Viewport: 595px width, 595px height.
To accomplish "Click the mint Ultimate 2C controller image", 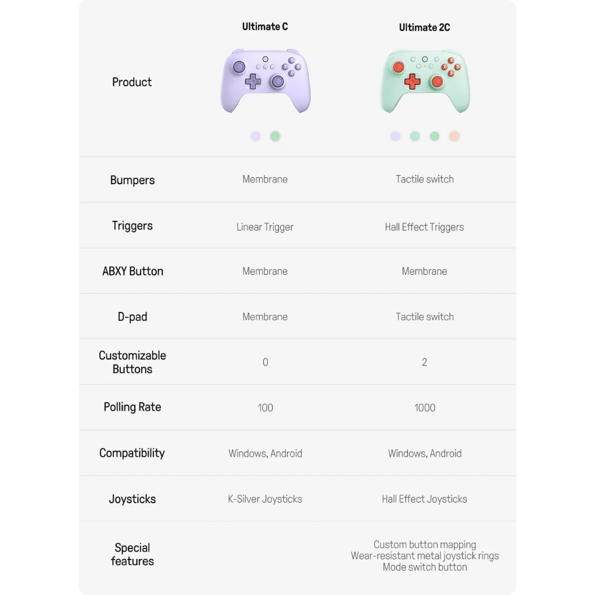I will pyautogui.click(x=425, y=80).
